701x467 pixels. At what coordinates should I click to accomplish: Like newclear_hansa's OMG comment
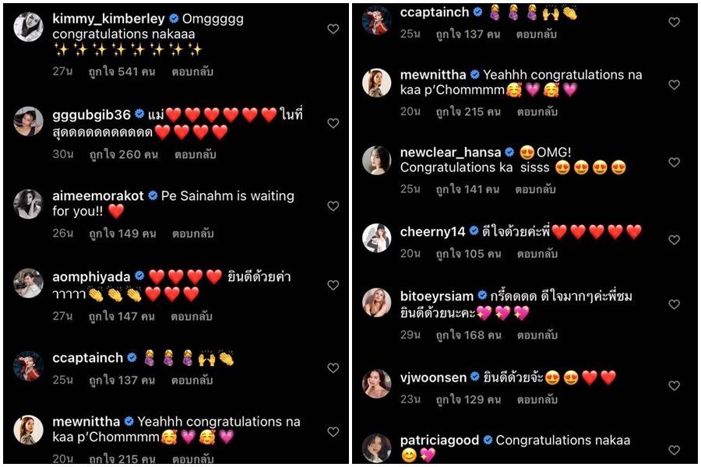[675, 162]
